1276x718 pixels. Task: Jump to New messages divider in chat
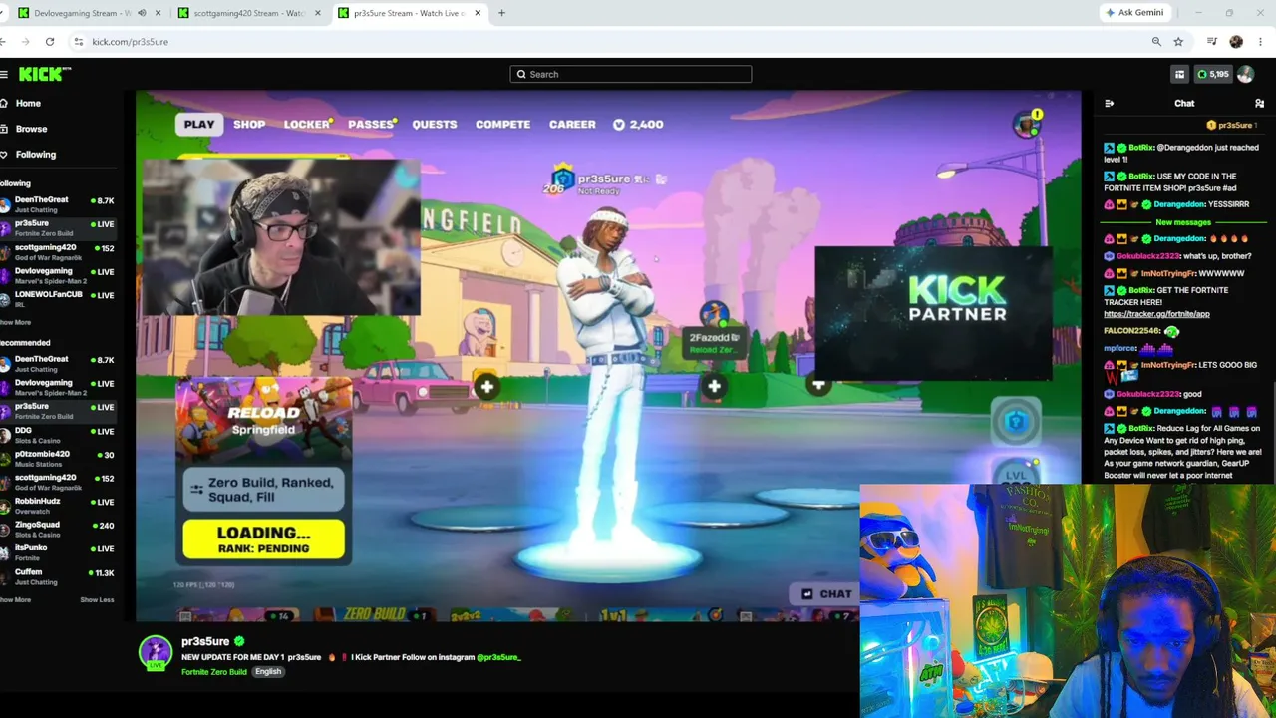point(1183,222)
